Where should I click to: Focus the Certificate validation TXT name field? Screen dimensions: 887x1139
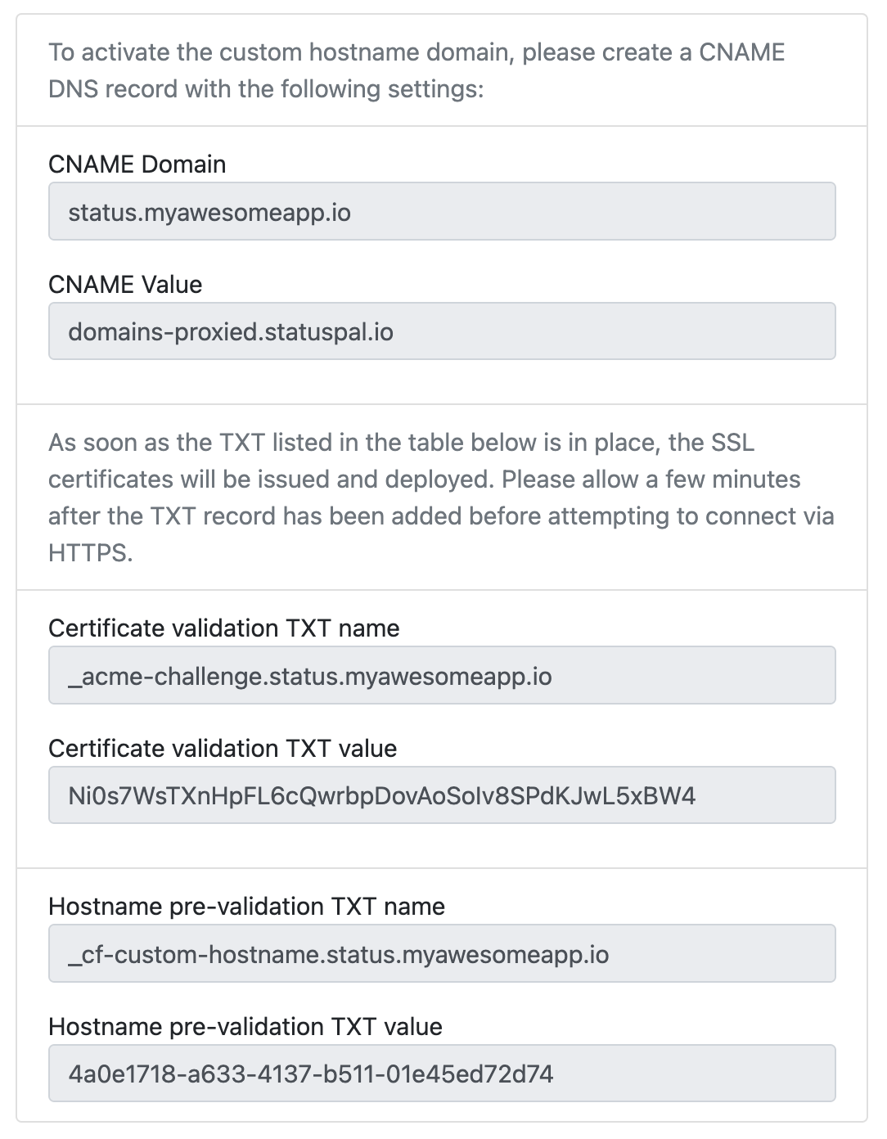click(442, 676)
